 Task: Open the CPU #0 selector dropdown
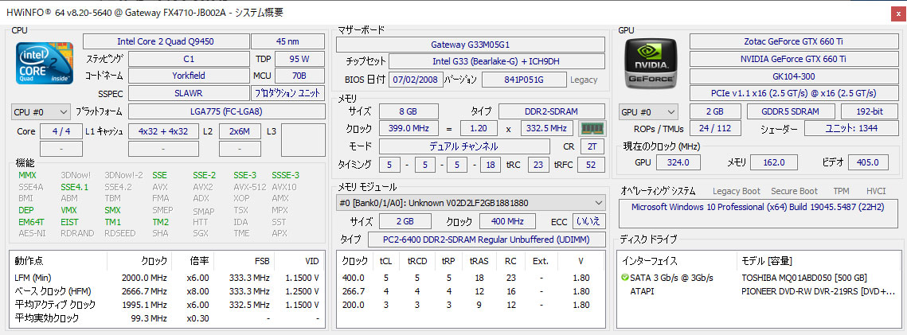41,111
